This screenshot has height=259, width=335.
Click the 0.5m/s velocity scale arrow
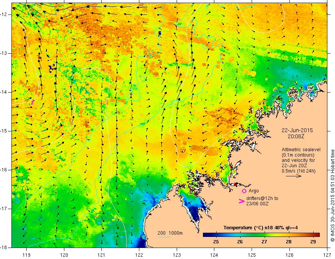pos(294,176)
